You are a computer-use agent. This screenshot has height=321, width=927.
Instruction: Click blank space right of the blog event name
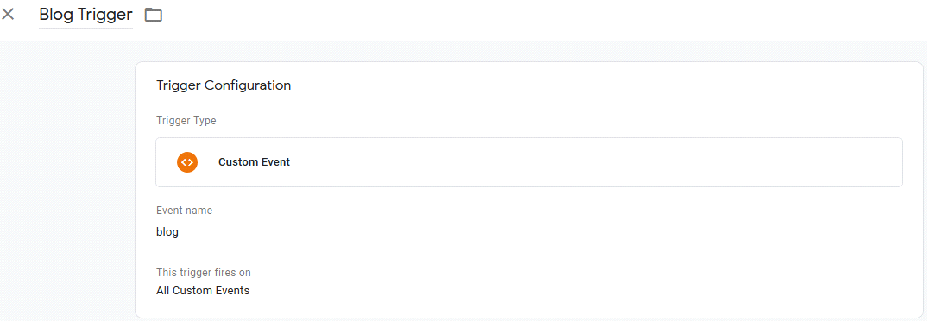(x=532, y=232)
